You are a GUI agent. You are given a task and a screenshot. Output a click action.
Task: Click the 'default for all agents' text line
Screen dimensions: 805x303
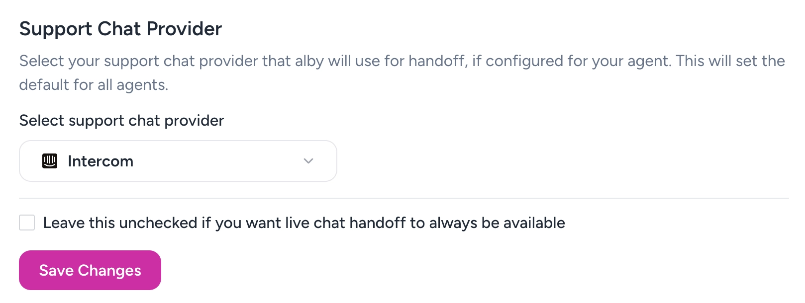point(94,85)
